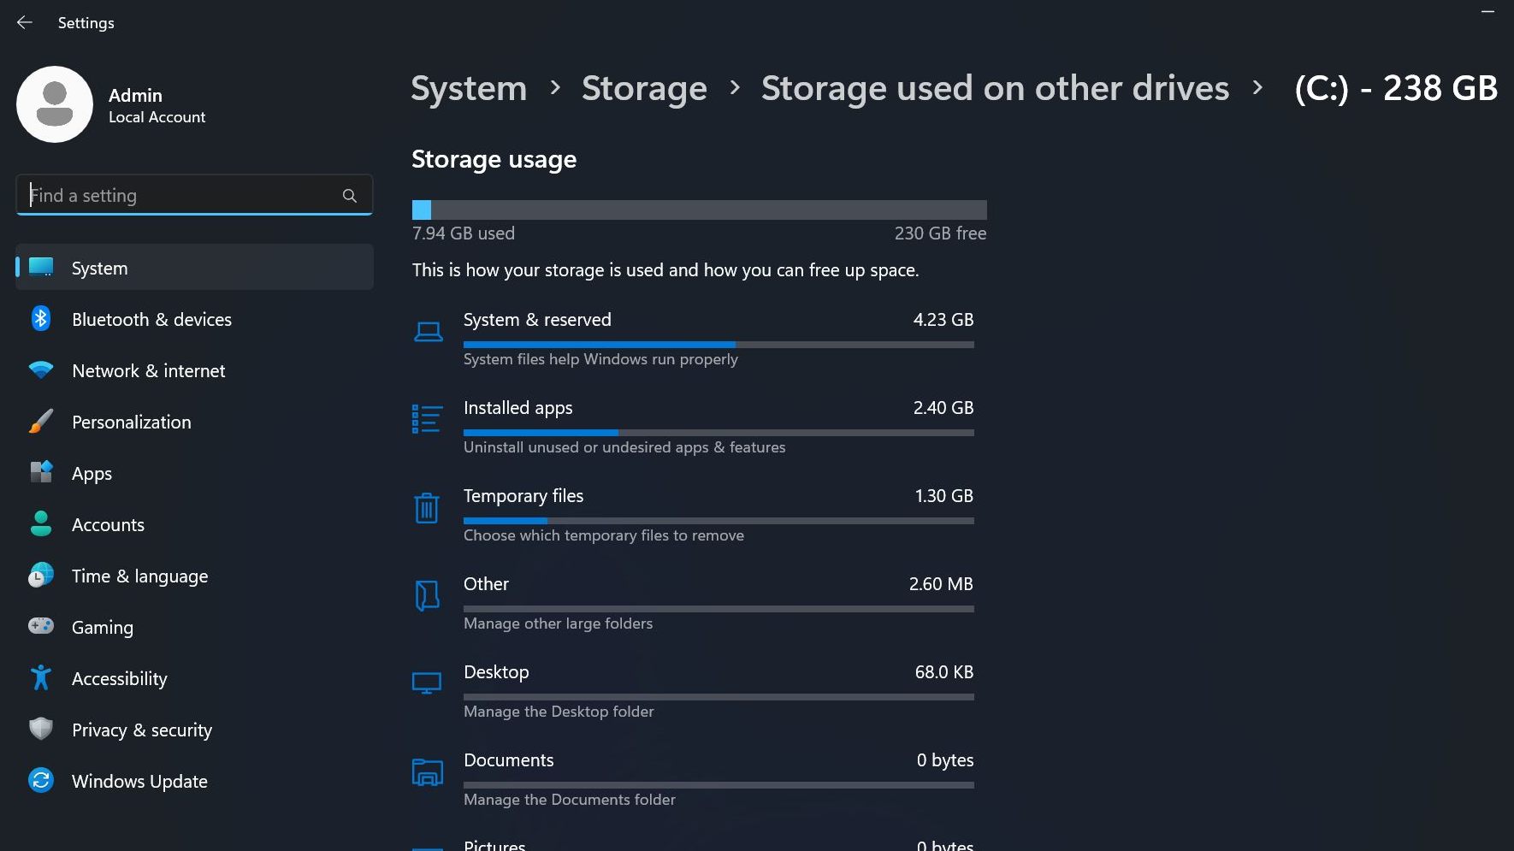Click the Bluetooth & devices icon
Viewport: 1514px width, 851px height.
pyautogui.click(x=41, y=319)
